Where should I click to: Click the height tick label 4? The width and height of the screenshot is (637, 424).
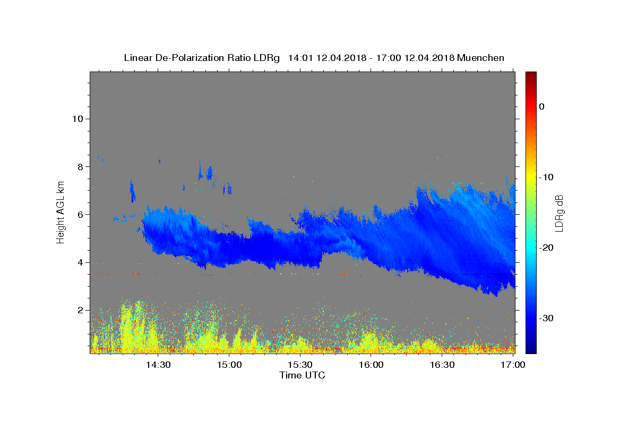(80, 262)
